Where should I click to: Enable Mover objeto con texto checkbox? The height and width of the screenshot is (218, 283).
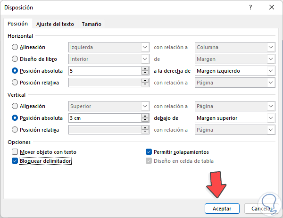coord(15,152)
